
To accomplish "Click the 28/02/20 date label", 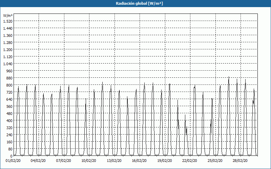I will click(240, 161).
